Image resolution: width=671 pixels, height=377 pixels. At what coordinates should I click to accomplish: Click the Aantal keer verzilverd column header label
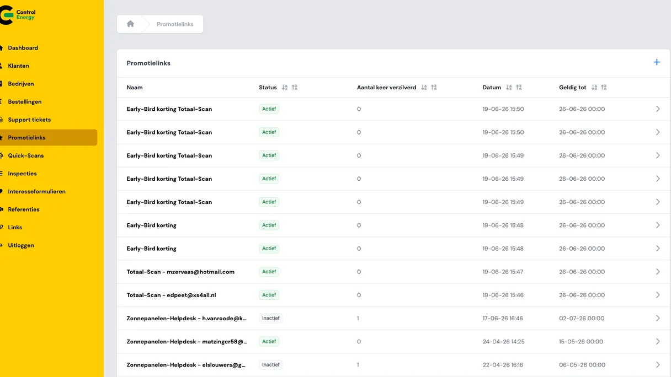[x=386, y=87]
